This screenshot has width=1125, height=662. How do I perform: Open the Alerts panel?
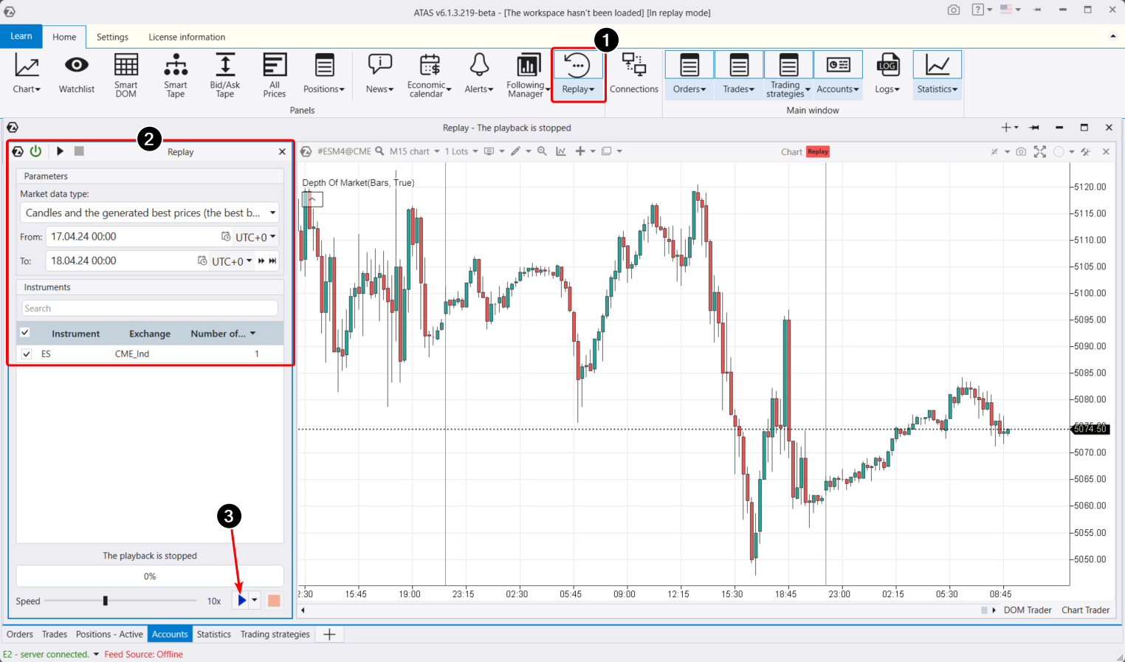coord(478,74)
